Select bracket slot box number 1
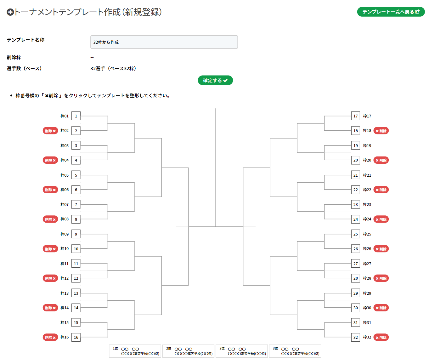429x364 pixels. click(x=76, y=116)
